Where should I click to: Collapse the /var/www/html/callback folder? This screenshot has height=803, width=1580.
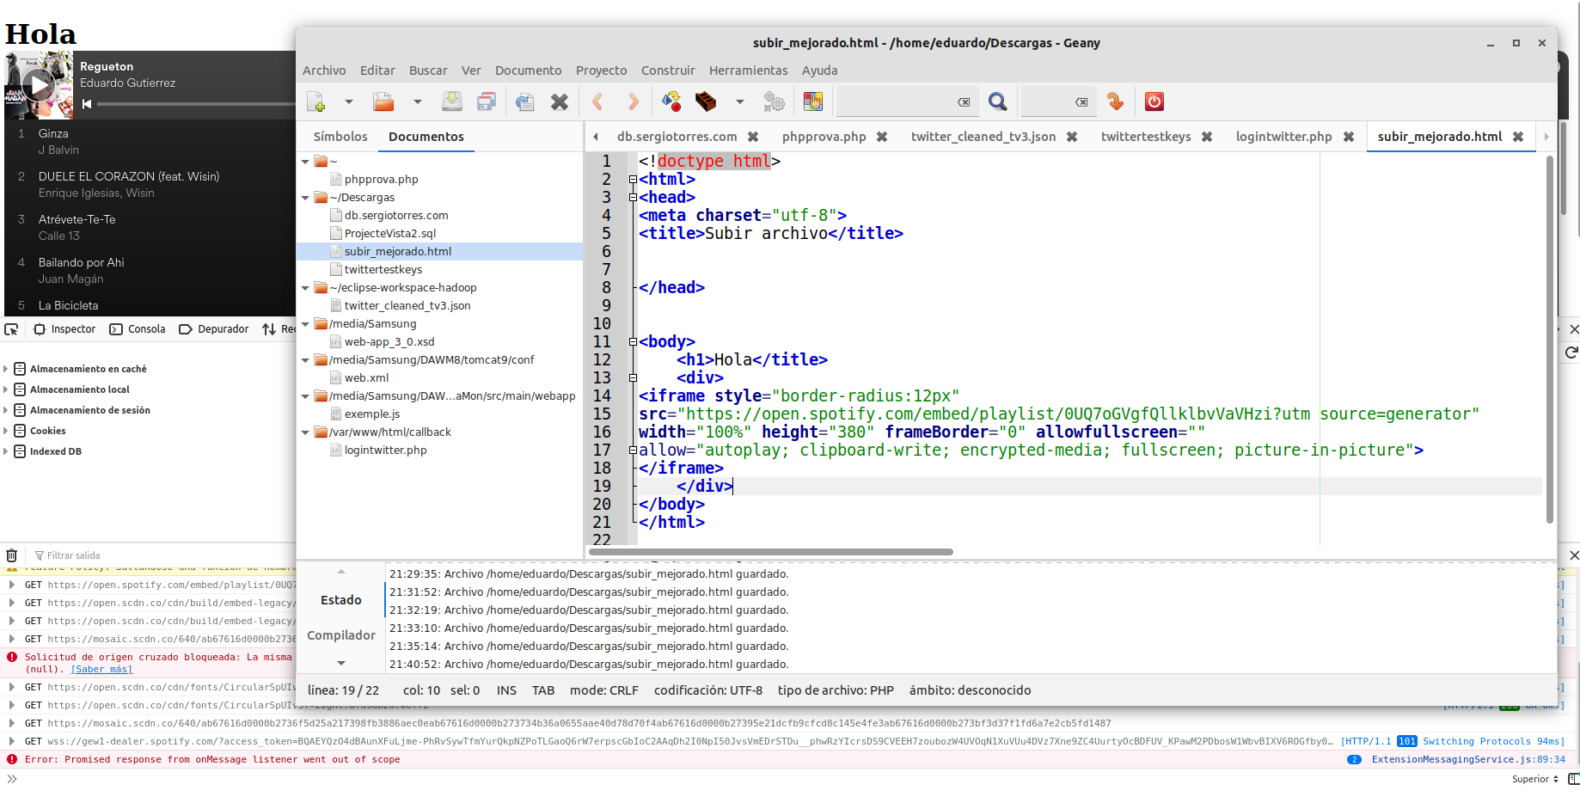click(x=305, y=432)
